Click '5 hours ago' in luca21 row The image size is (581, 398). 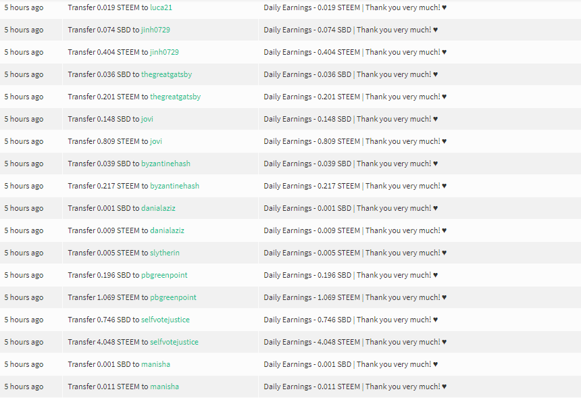tap(24, 7)
